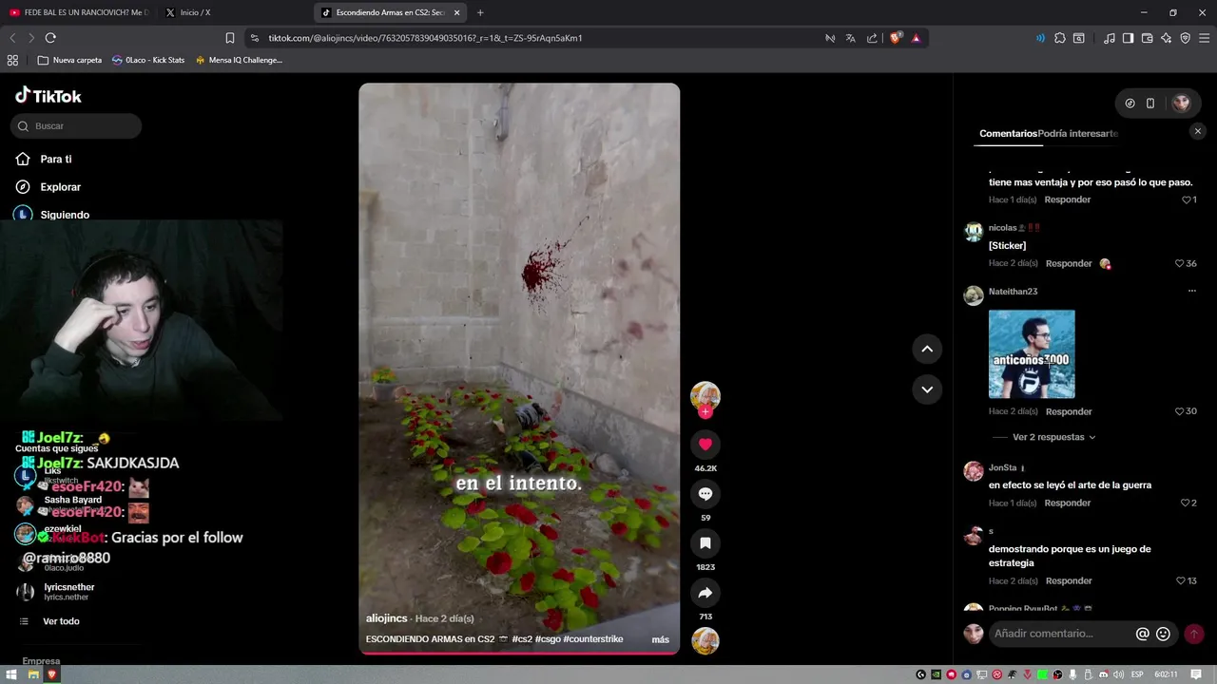Toggle the browser sidebar panel
1217x684 pixels.
tap(1128, 38)
